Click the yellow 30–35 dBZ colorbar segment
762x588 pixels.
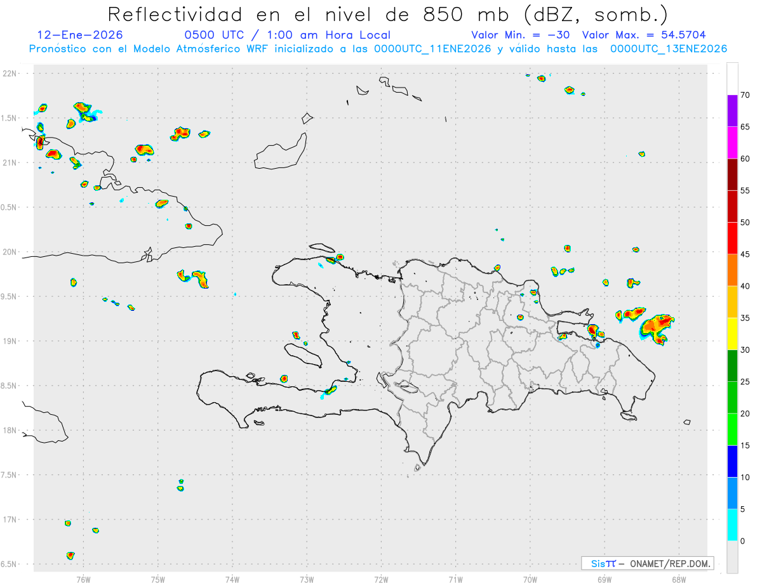732,334
